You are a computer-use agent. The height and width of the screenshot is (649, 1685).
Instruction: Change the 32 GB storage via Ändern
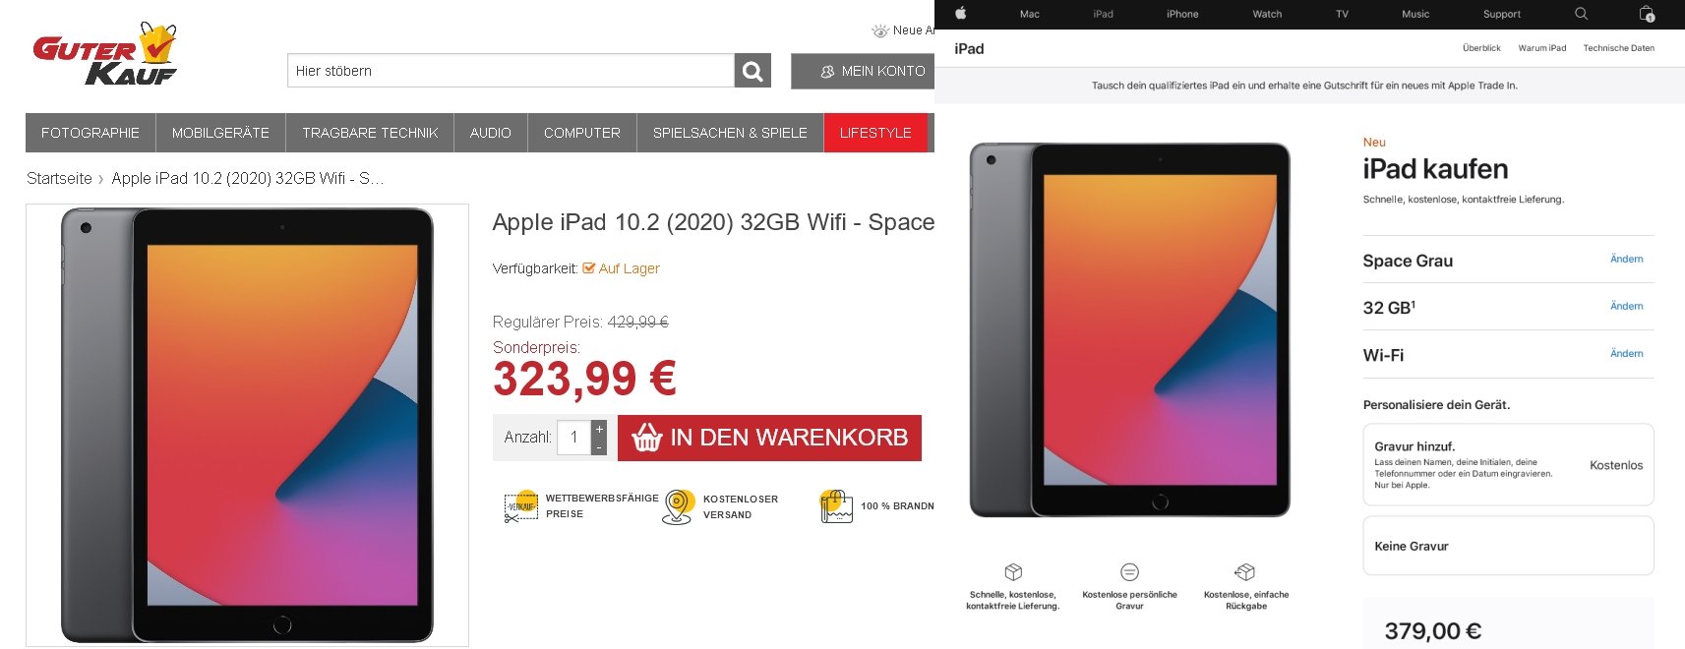tap(1626, 307)
